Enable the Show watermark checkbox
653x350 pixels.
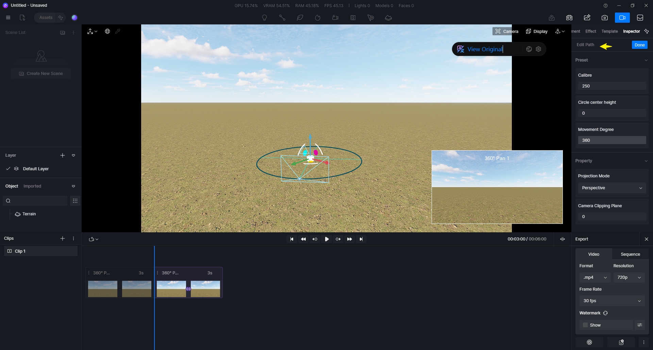[585, 325]
